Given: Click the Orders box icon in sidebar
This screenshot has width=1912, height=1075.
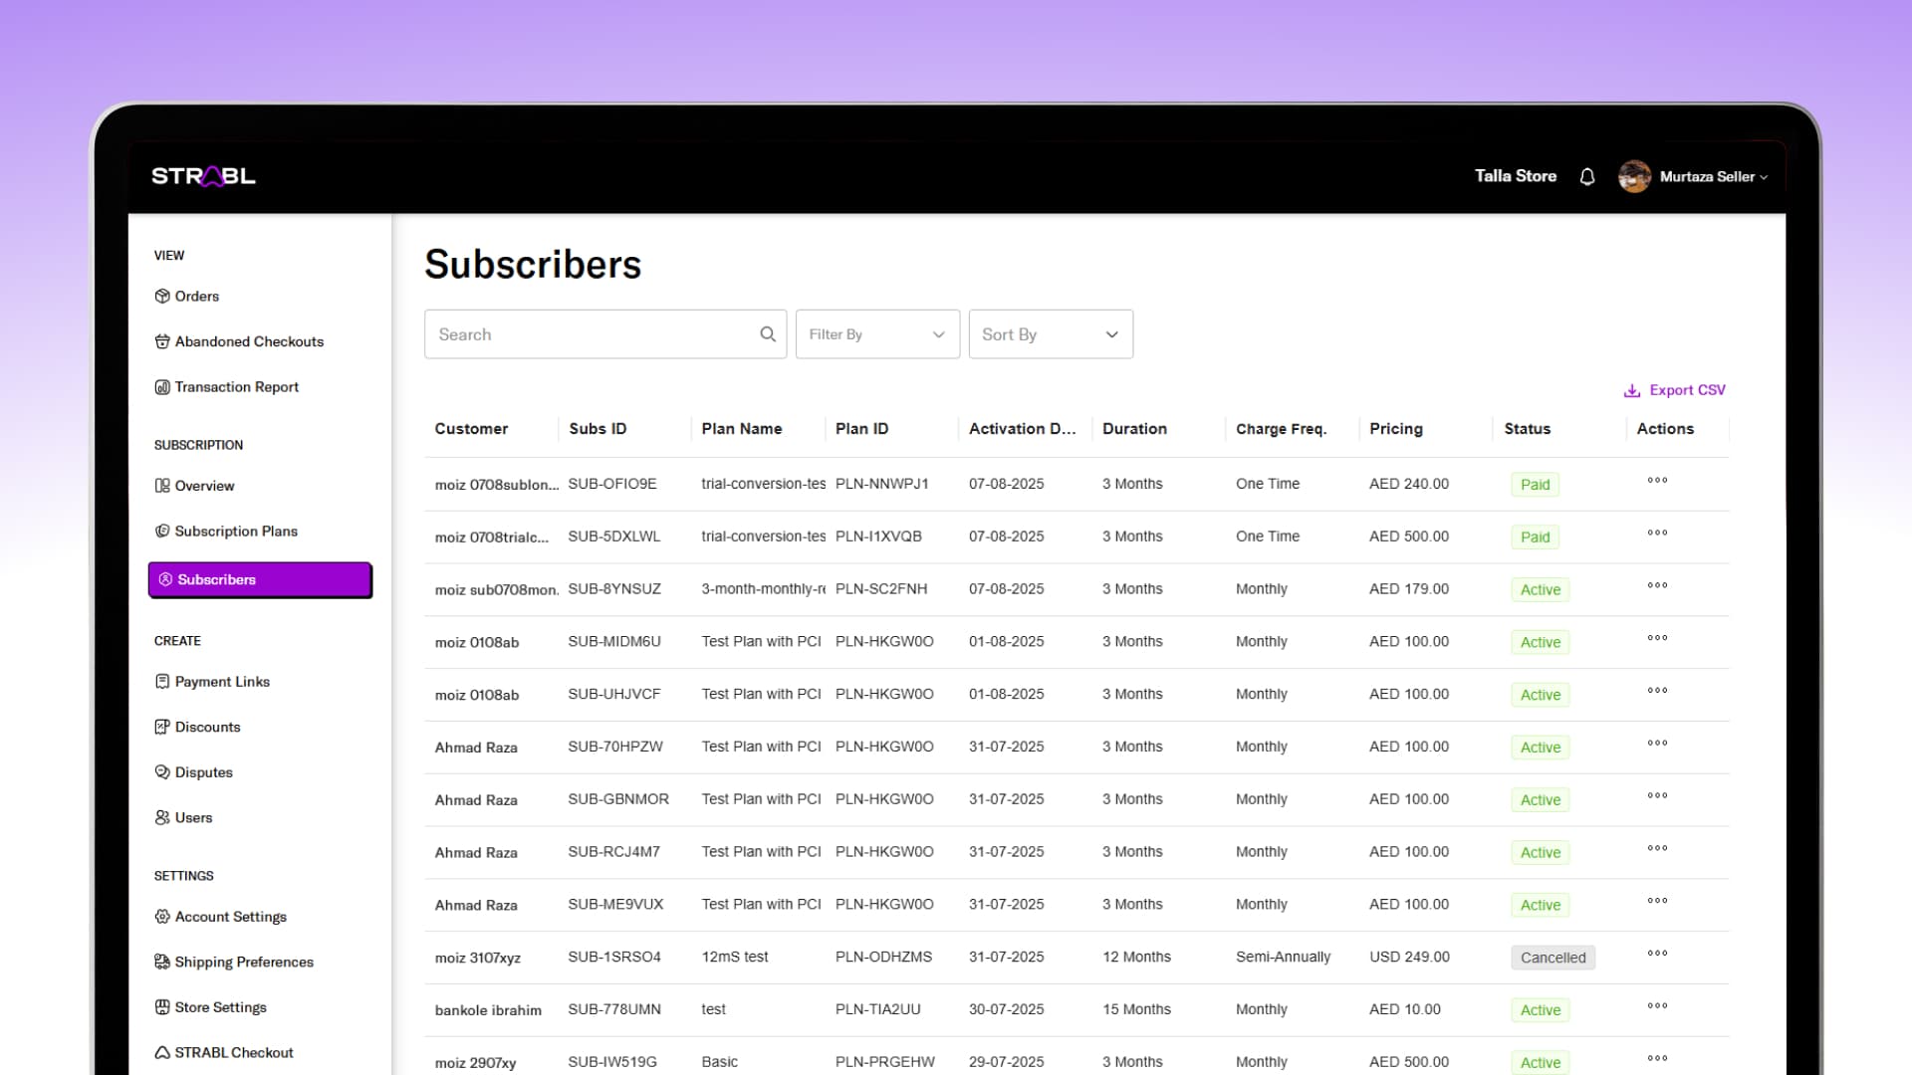Looking at the screenshot, I should 162,297.
